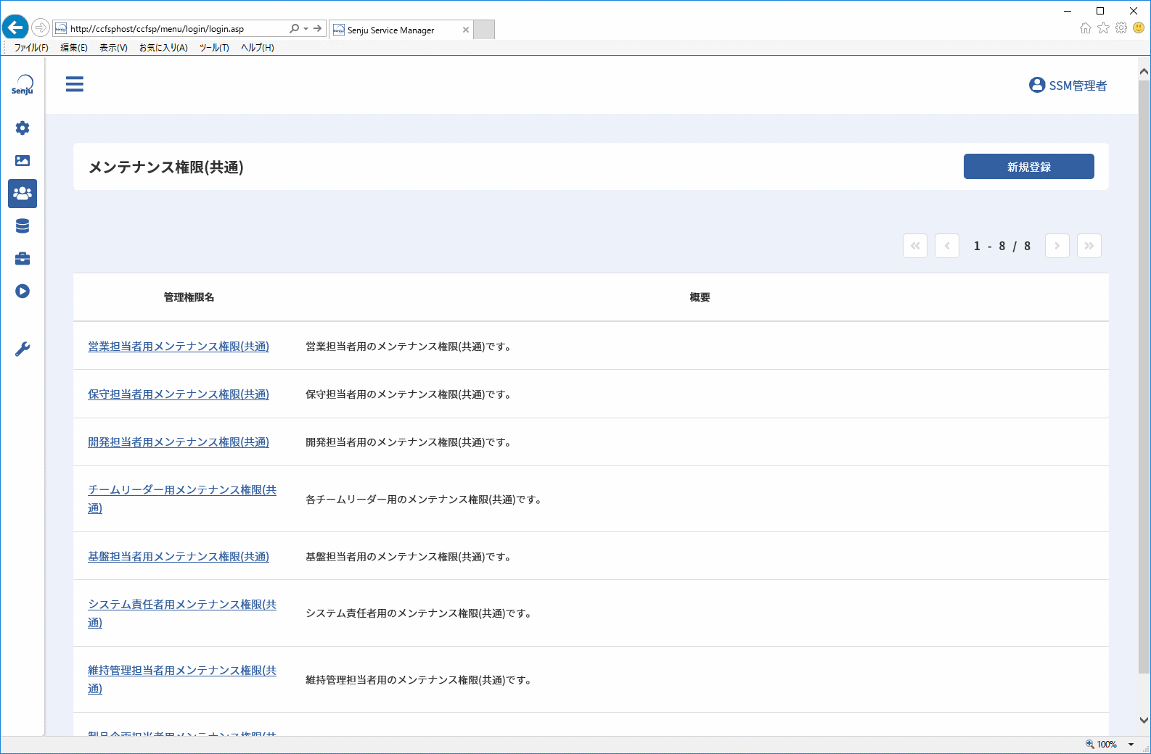Click the Senju logo icon
The width and height of the screenshot is (1151, 754).
(22, 86)
